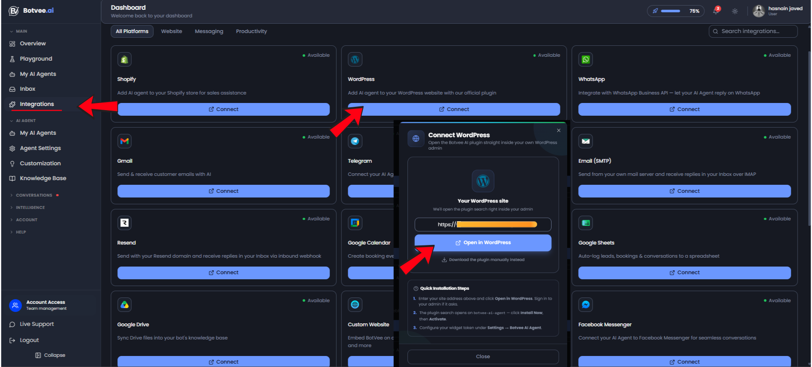812x367 pixels.
Task: Download the plugin manually instead
Action: [483, 260]
